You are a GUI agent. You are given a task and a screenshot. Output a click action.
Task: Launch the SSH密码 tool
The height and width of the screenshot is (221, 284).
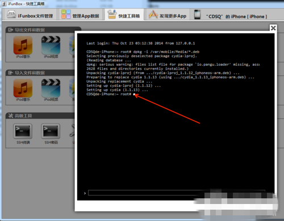(51, 134)
